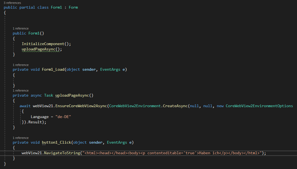Click the "new" keyword

click(x=220, y=106)
